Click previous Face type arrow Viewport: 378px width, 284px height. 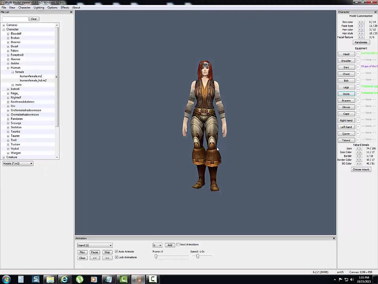tap(359, 26)
